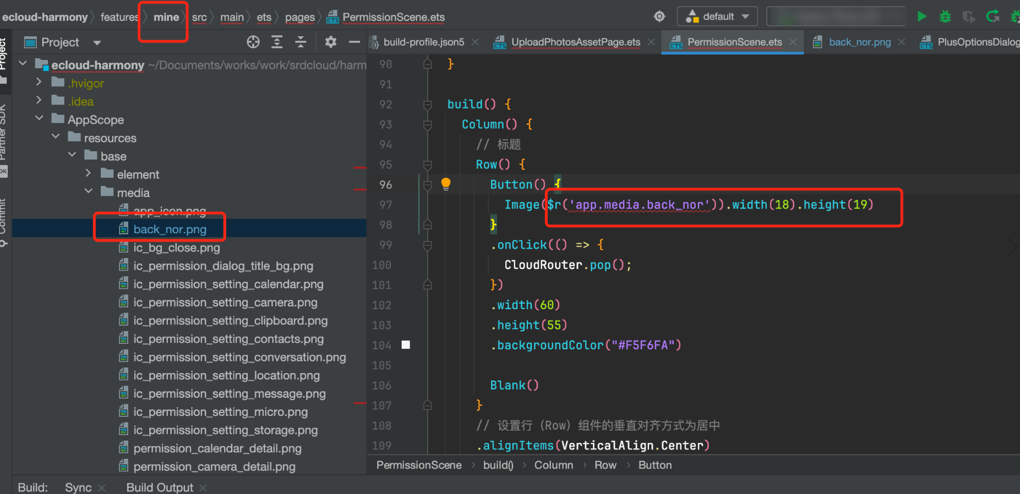Click the device target crosshair icon in toolbar
Screen dimensions: 1020x494
(659, 17)
